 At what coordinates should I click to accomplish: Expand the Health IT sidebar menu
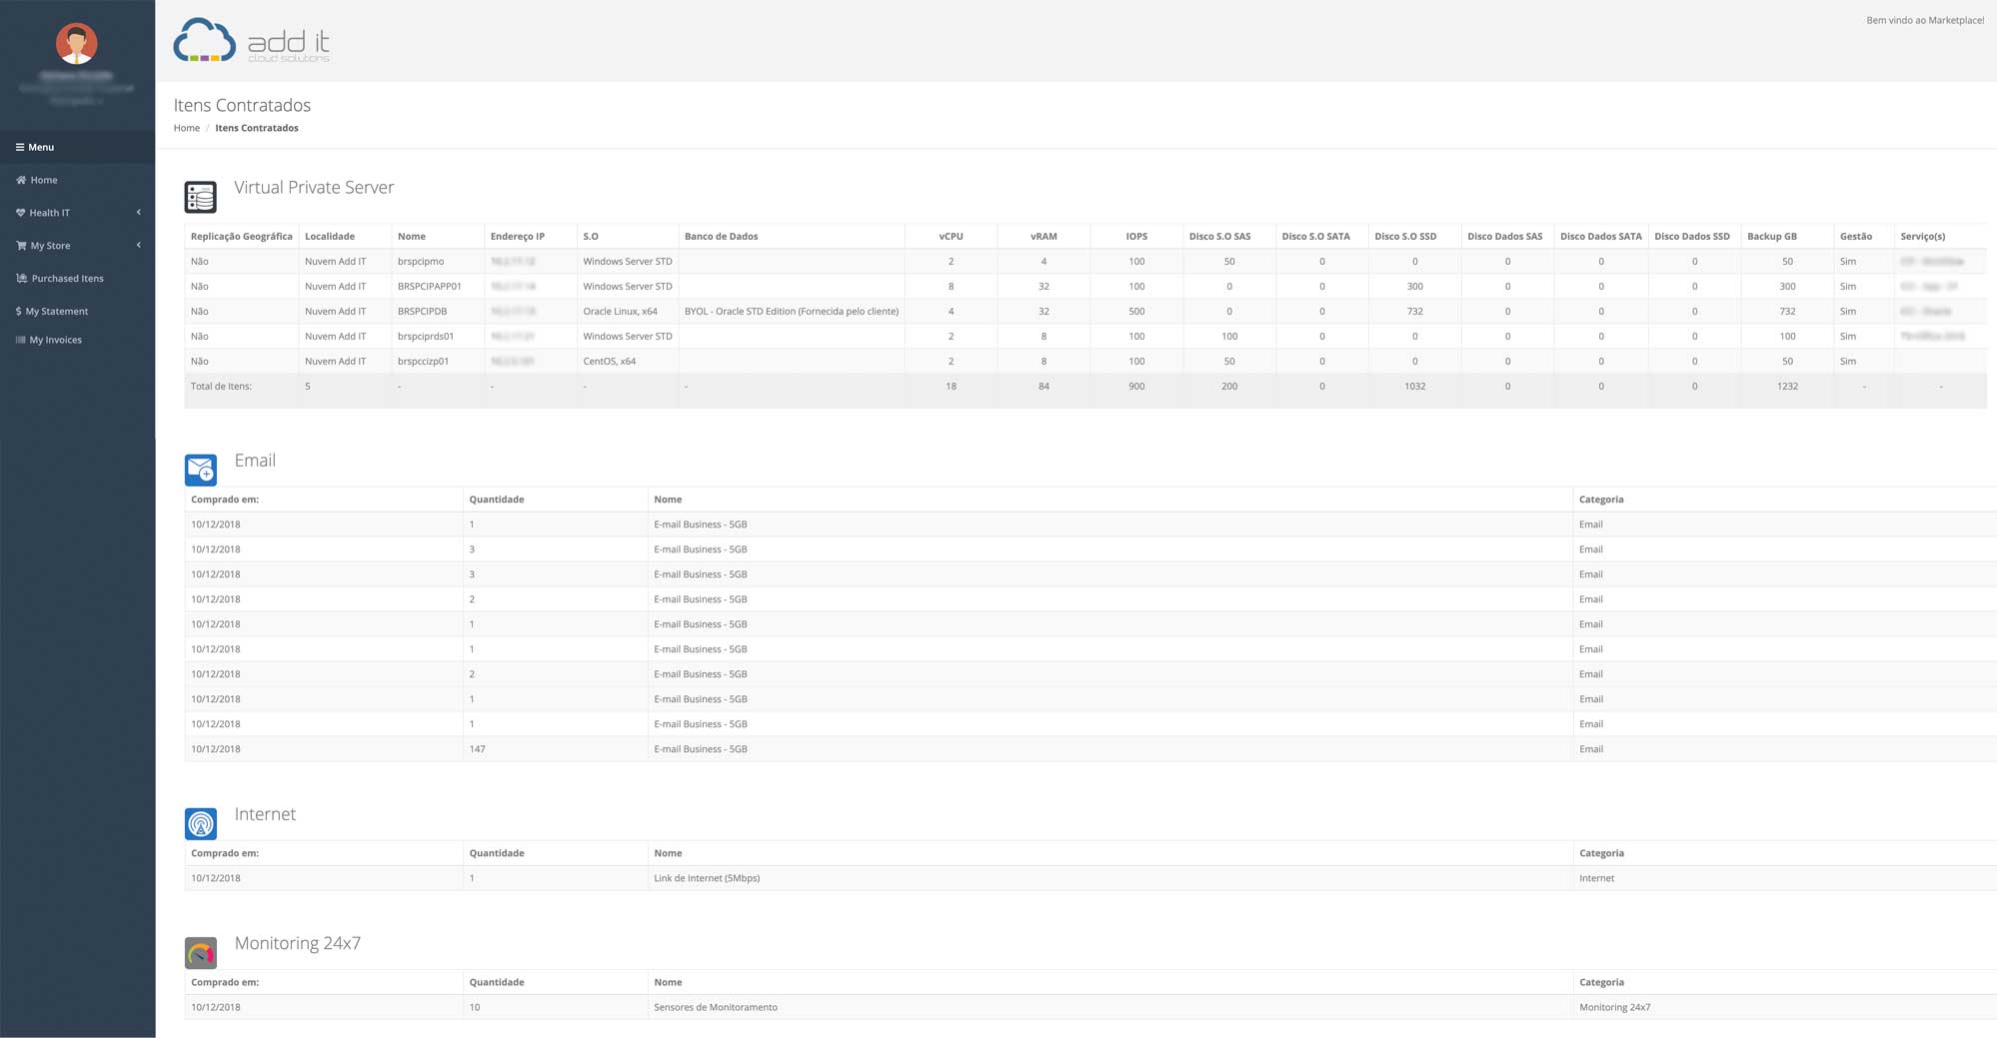[x=137, y=213]
